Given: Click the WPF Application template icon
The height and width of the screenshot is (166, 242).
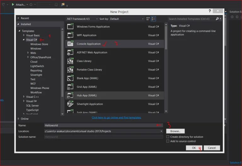Looking at the screenshot, I should pos(70,35).
